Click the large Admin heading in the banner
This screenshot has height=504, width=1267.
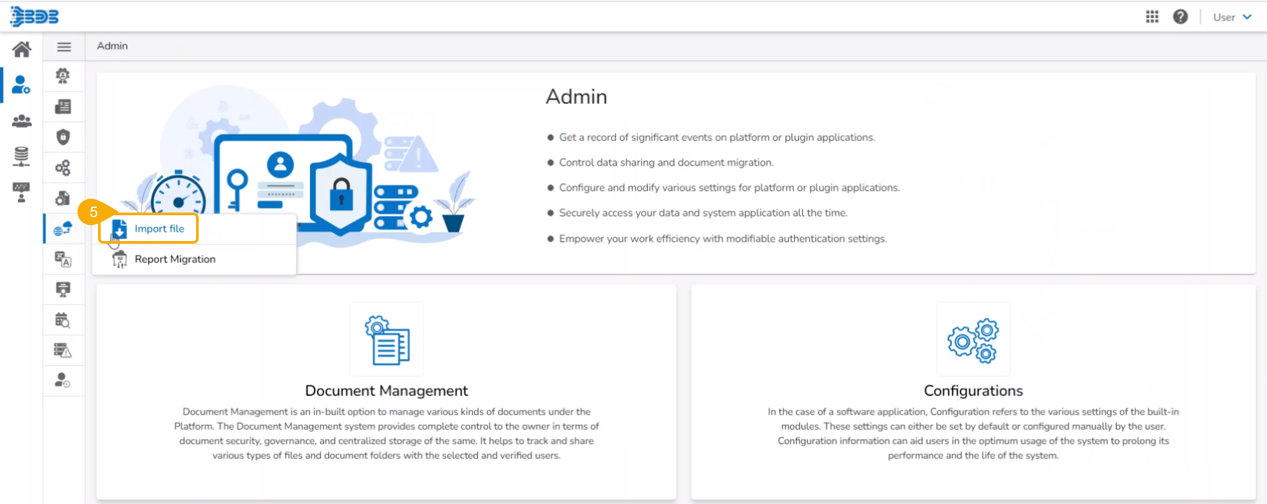pyautogui.click(x=576, y=97)
